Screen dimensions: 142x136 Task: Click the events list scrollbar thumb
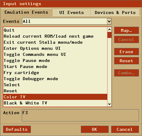(109, 35)
